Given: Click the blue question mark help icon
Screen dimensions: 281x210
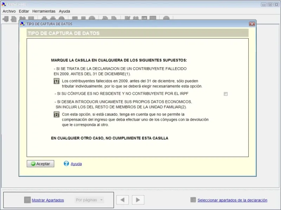Looking at the screenshot, I should [x=66, y=163].
